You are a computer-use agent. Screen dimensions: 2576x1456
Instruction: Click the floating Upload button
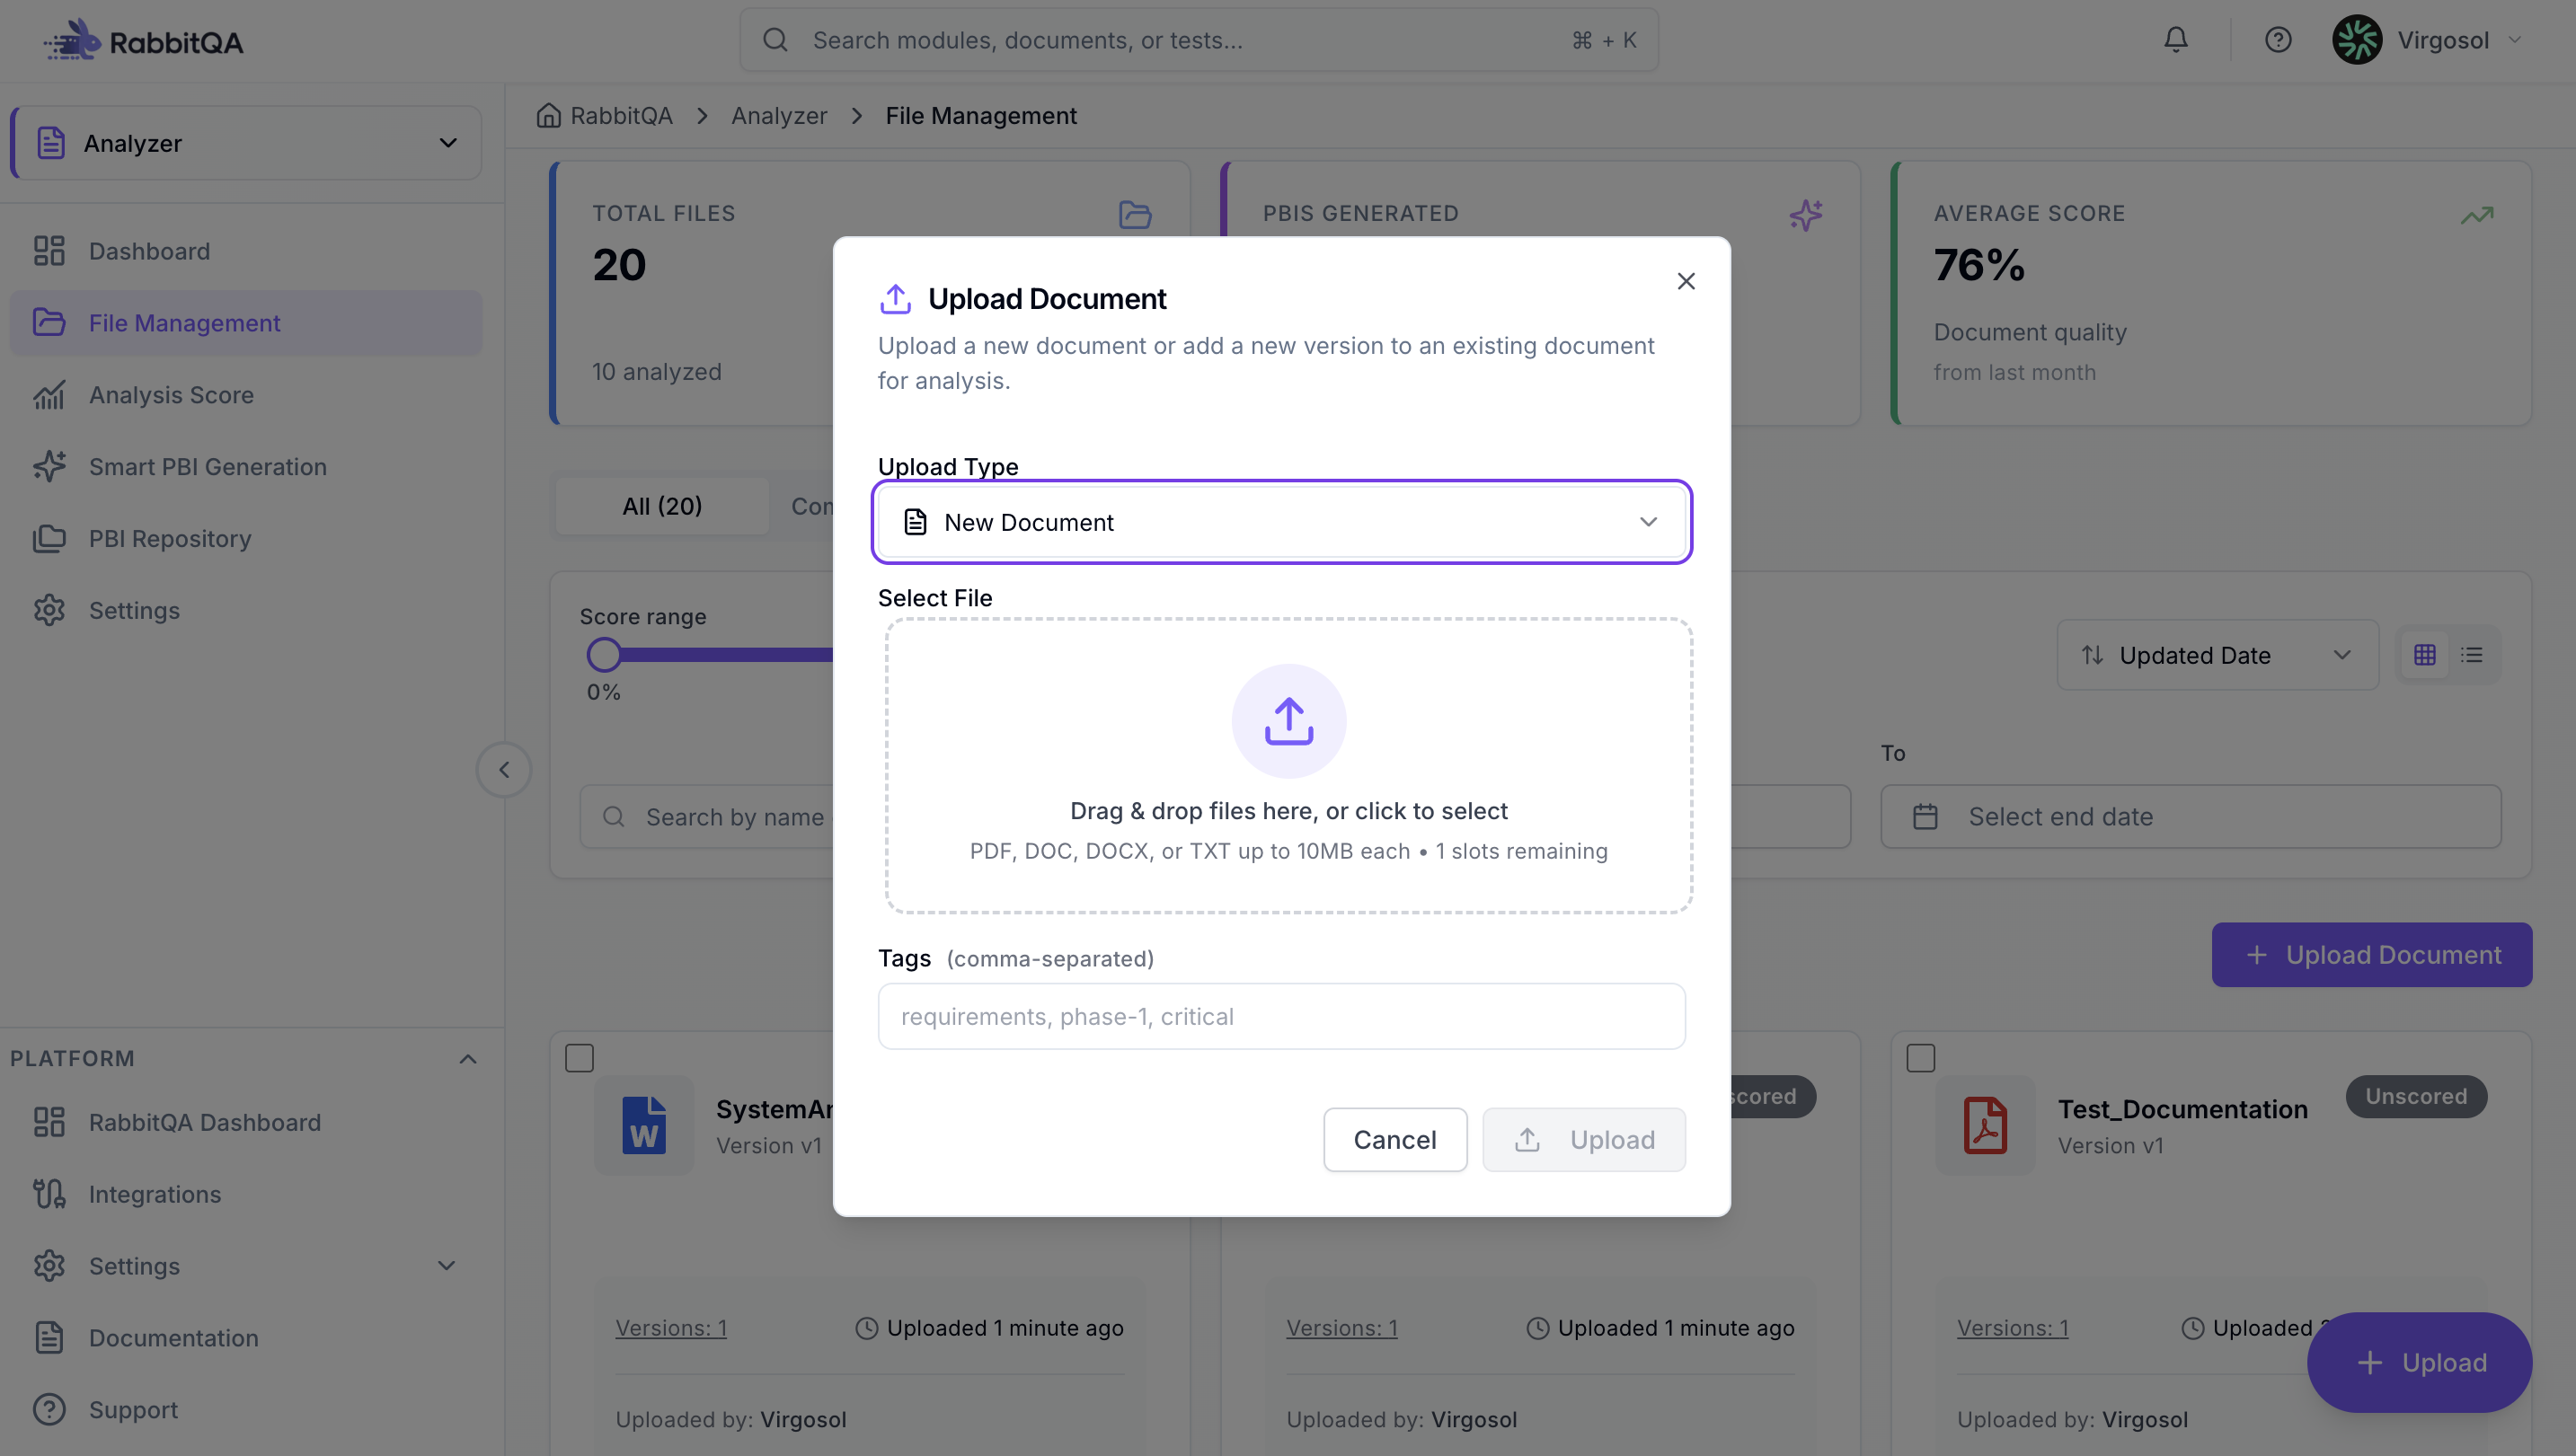pos(2420,1363)
